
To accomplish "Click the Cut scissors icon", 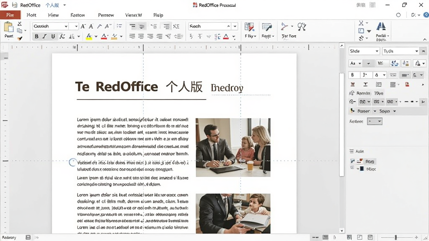I will tap(19, 24).
